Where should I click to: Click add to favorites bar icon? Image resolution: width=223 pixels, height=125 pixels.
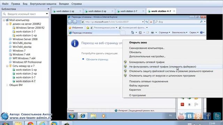point(88,28)
